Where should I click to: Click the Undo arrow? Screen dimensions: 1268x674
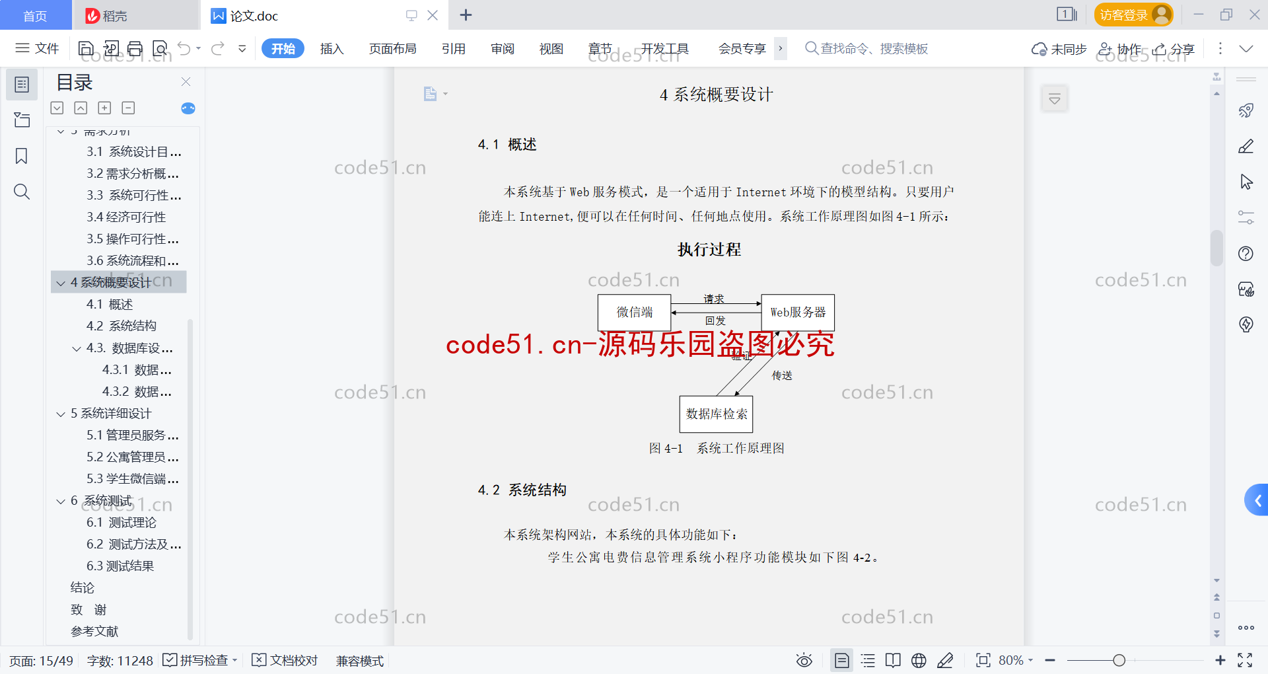point(184,48)
